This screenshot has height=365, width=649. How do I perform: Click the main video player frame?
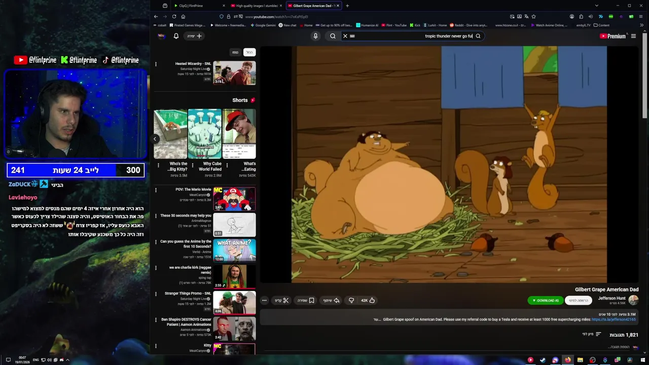(449, 164)
